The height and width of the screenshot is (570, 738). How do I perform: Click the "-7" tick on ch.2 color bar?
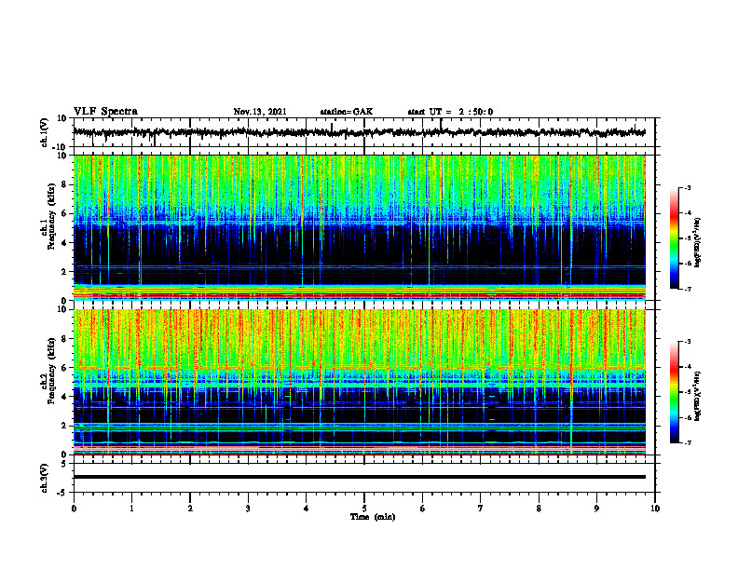pos(688,442)
